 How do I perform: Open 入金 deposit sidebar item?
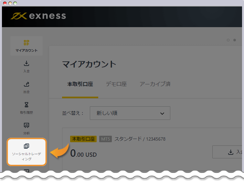point(27,67)
